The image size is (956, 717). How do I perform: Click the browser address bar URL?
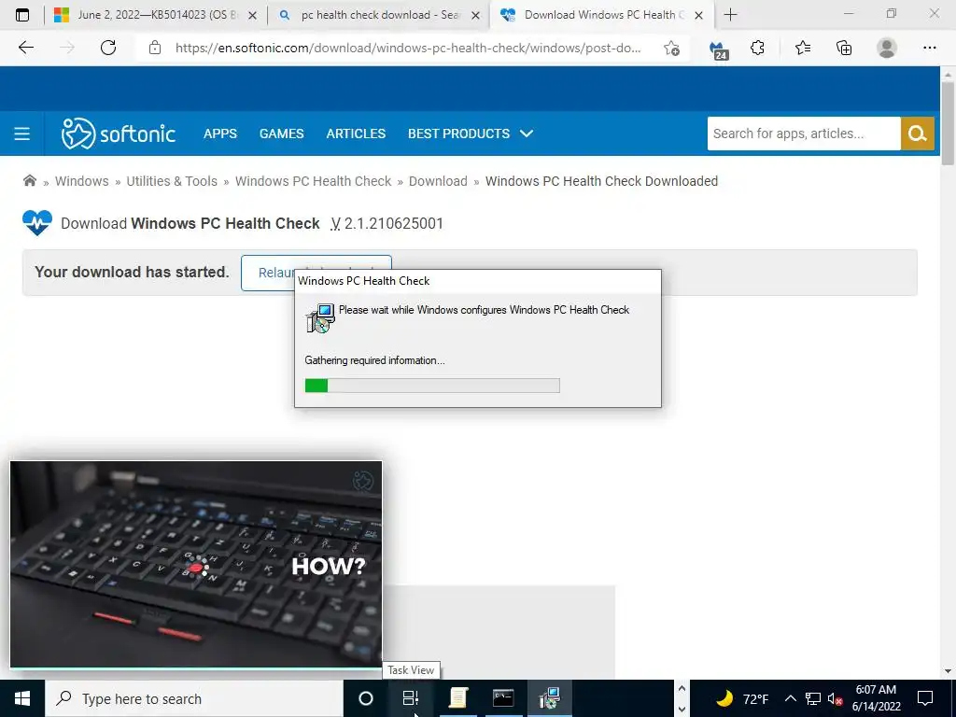point(408,49)
